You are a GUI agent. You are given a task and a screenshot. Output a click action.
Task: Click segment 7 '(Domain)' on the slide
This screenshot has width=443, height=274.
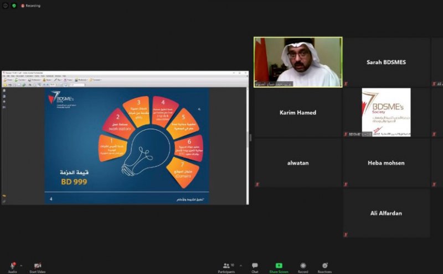pos(183,172)
